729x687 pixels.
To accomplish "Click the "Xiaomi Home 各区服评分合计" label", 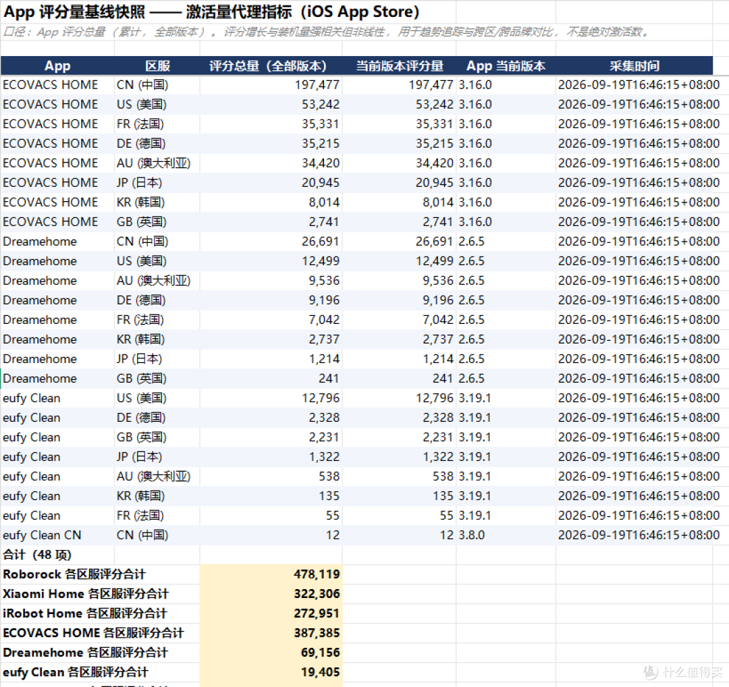I will coord(86,594).
